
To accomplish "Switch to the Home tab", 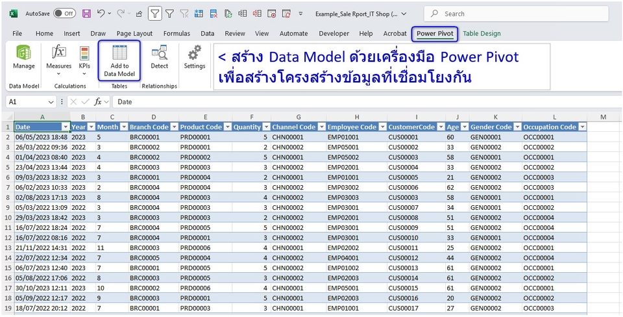I will pos(45,34).
